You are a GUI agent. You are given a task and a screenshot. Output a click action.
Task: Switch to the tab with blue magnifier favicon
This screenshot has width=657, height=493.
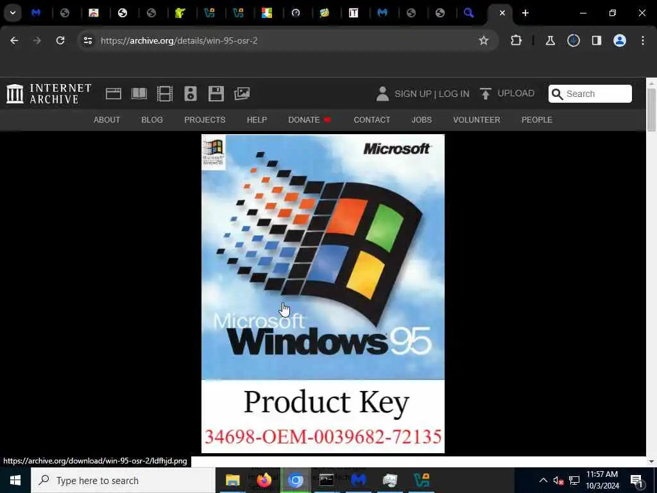click(469, 13)
